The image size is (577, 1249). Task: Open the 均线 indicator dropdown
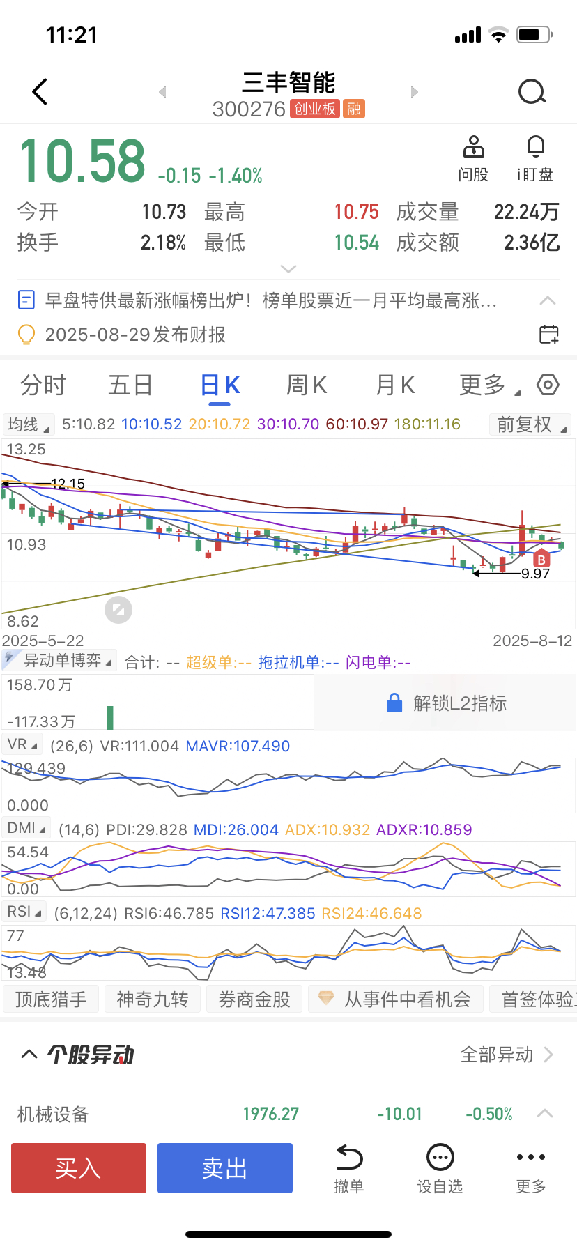point(27,424)
